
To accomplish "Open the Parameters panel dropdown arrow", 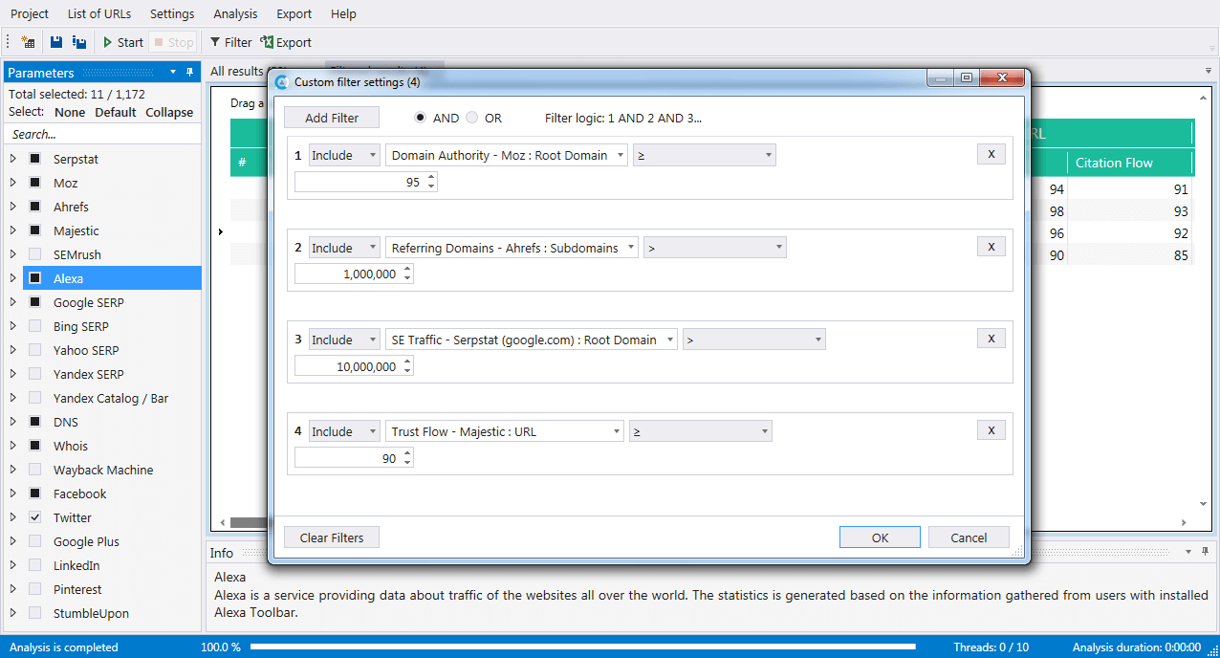I will 173,73.
